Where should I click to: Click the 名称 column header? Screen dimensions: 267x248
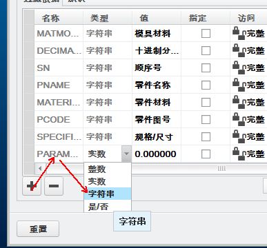click(59, 18)
